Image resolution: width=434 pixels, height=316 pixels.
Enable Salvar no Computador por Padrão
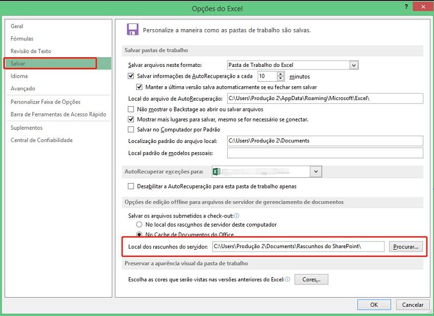click(x=131, y=130)
